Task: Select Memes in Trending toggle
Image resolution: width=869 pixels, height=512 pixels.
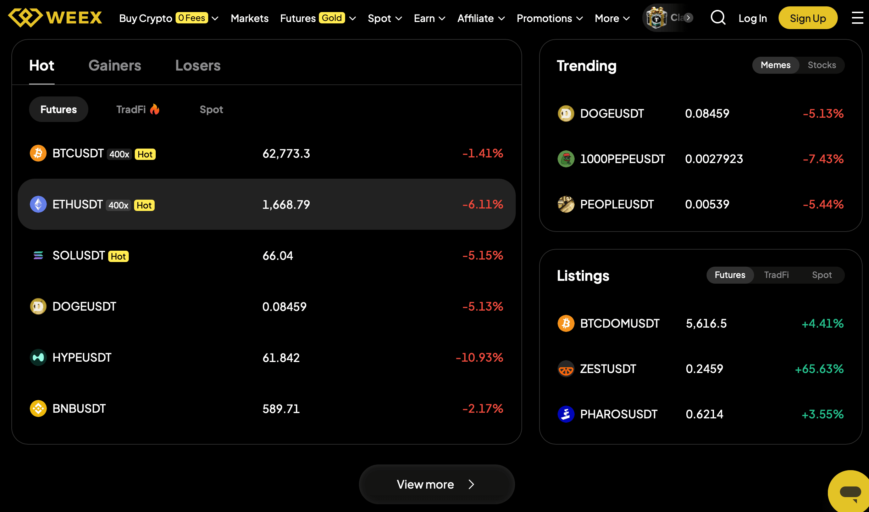Action: [x=776, y=65]
